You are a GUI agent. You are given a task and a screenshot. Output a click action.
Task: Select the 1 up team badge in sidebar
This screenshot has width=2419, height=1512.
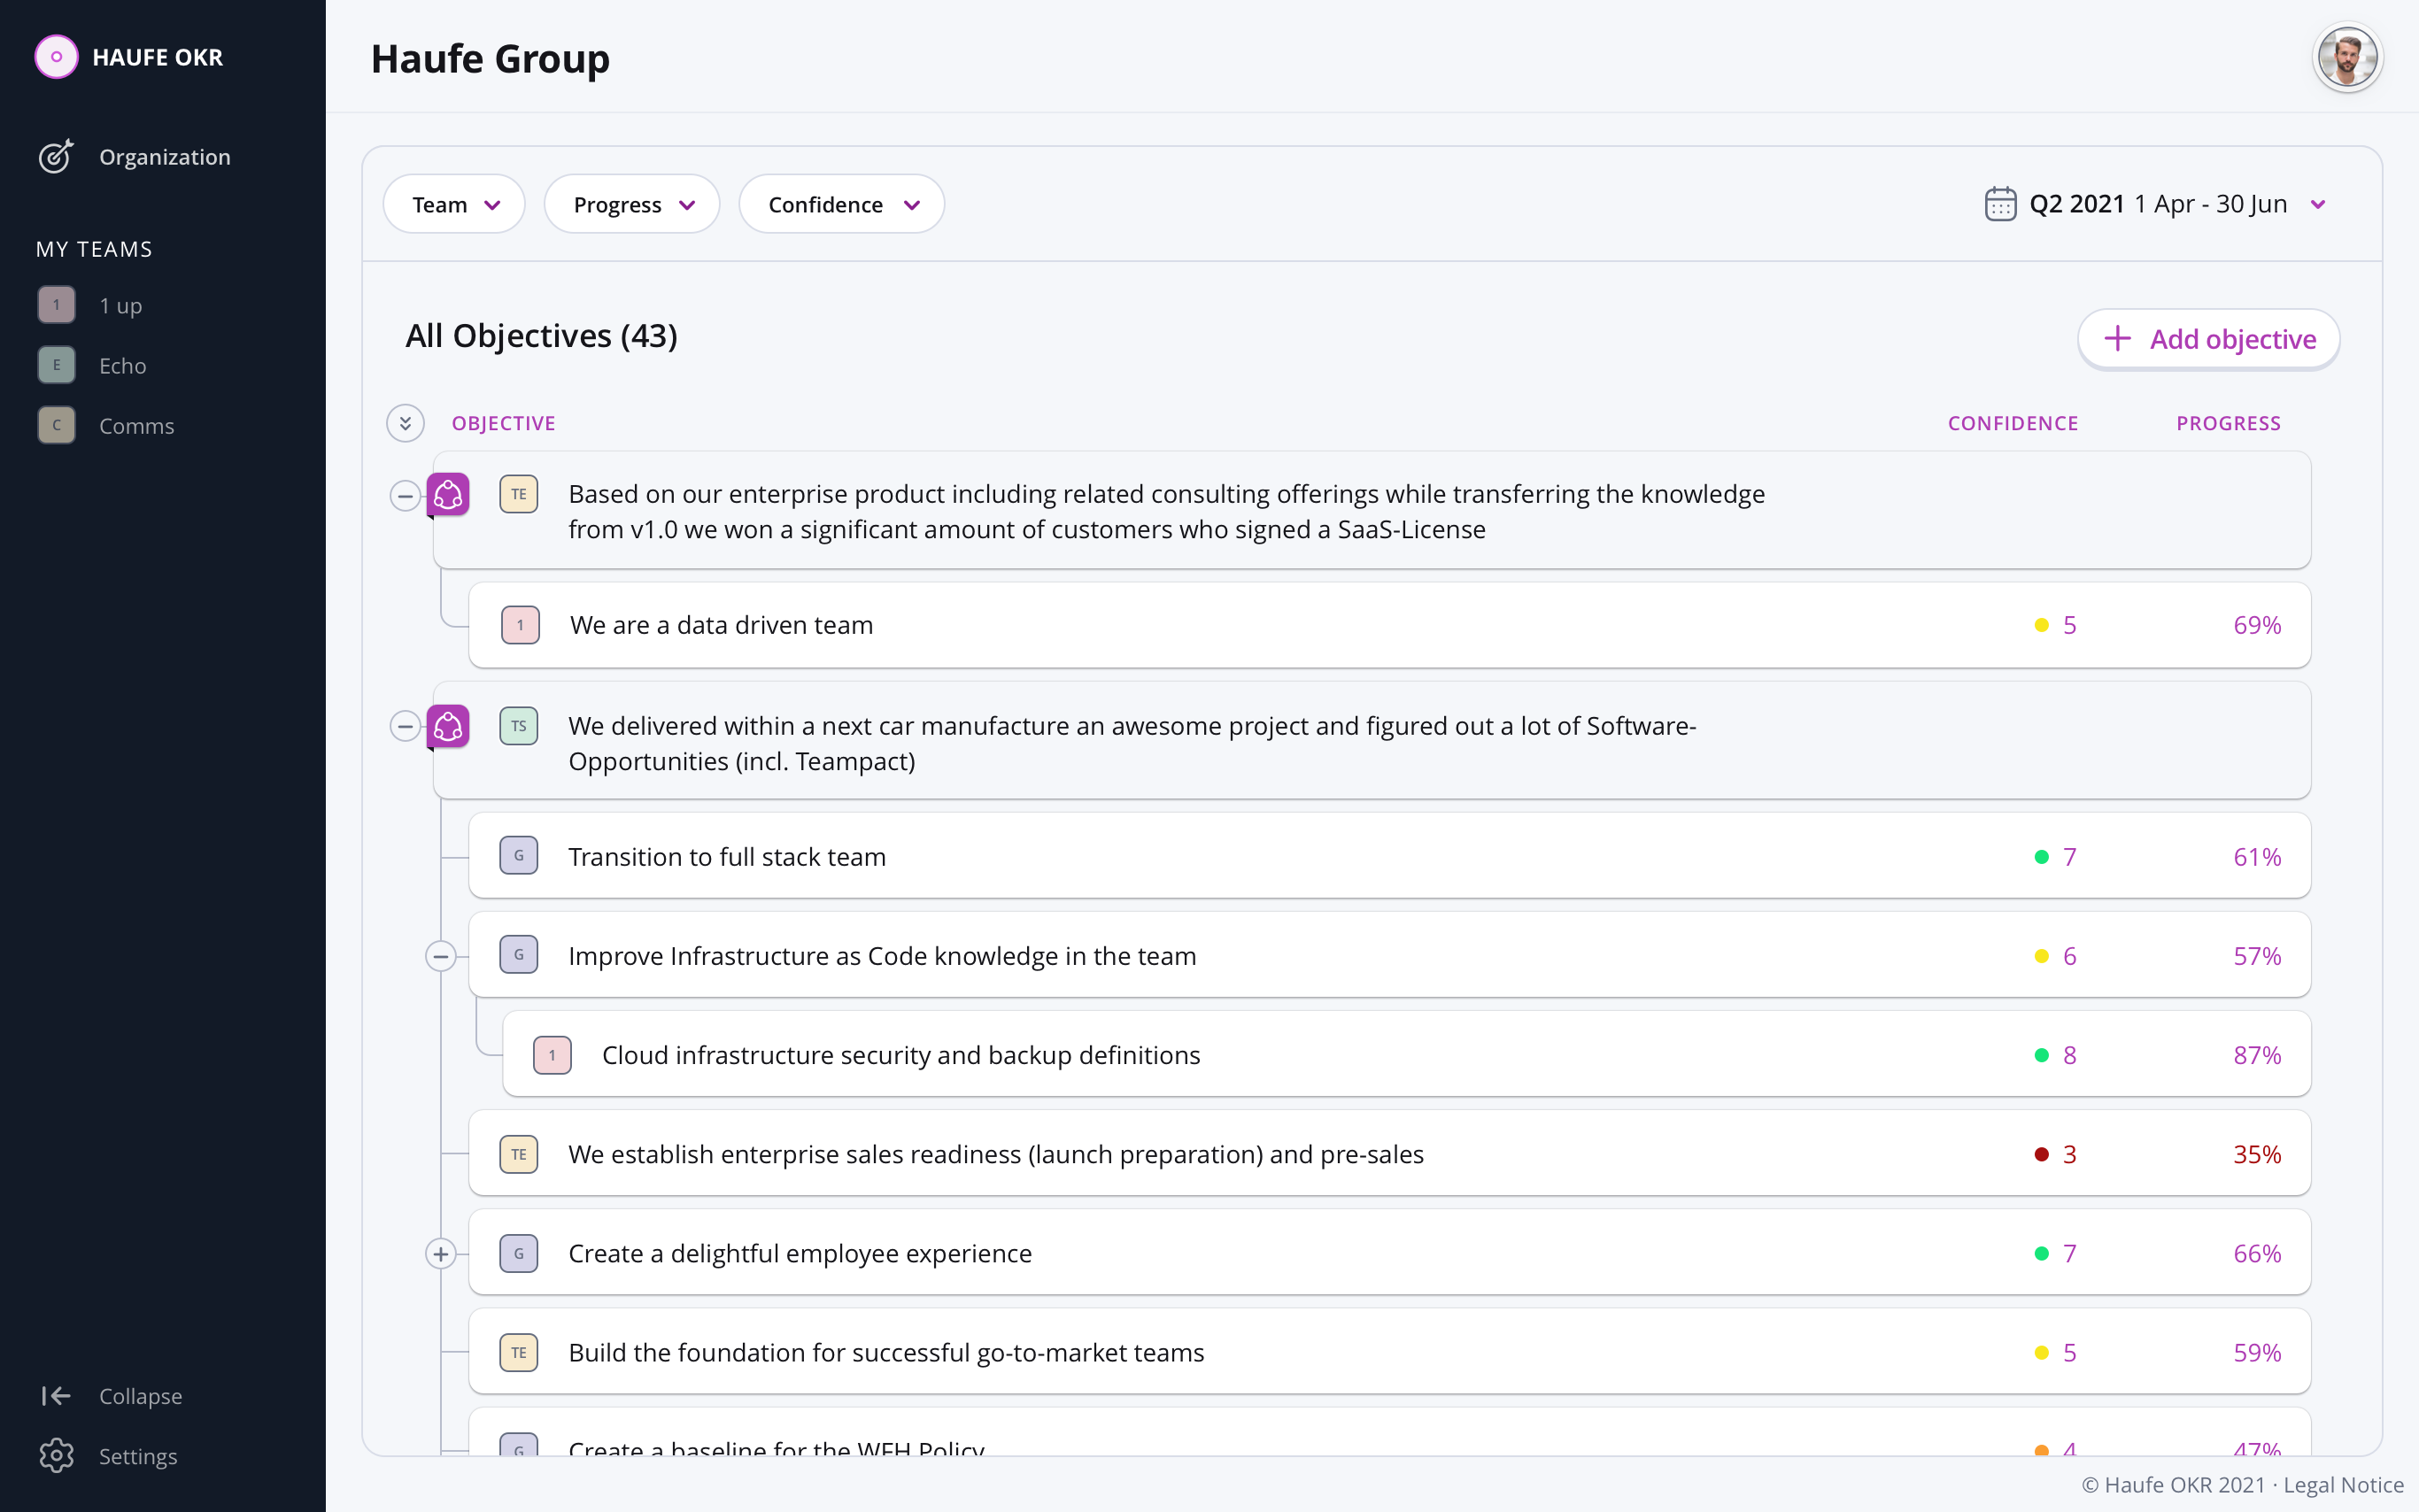pos(57,305)
